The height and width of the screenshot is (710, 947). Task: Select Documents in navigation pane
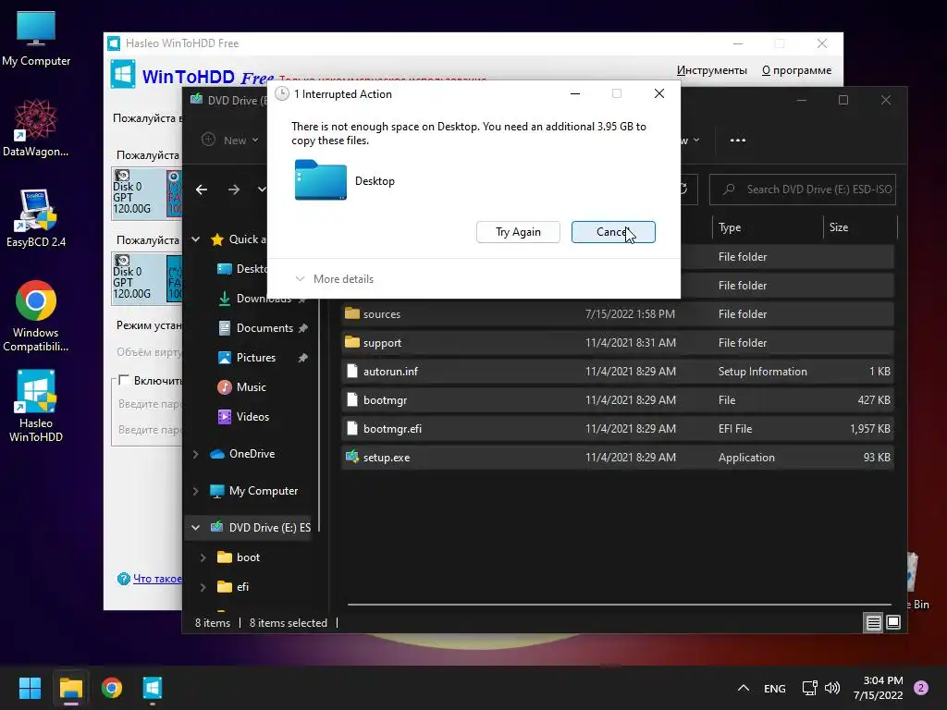[263, 328]
